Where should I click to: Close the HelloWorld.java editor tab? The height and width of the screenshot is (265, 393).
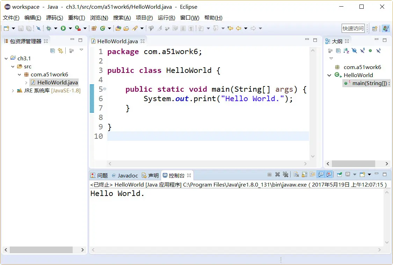coord(143,41)
